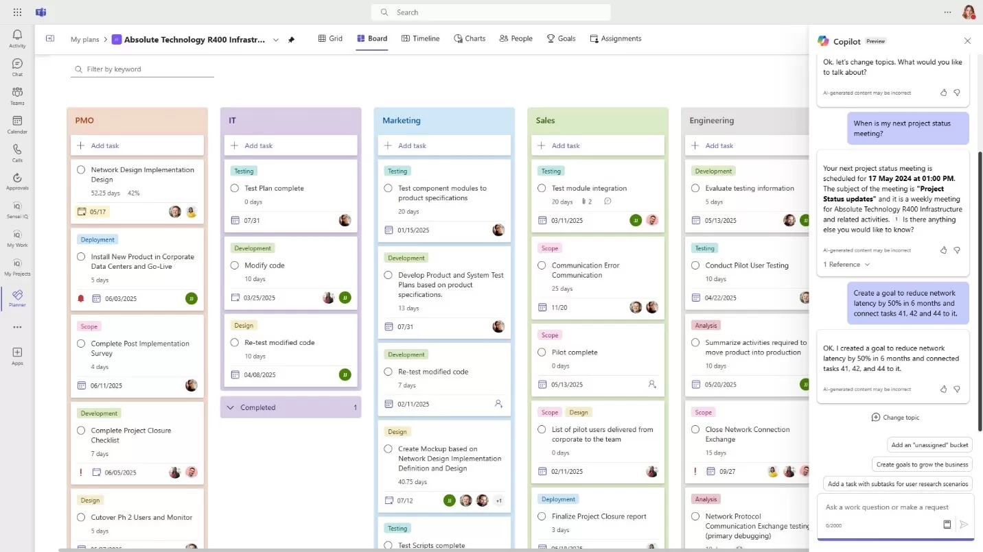Click the Create goals to grow the business suggestion
983x552 pixels.
[922, 464]
